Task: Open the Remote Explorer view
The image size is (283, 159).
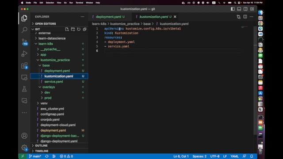Action: 24,77
